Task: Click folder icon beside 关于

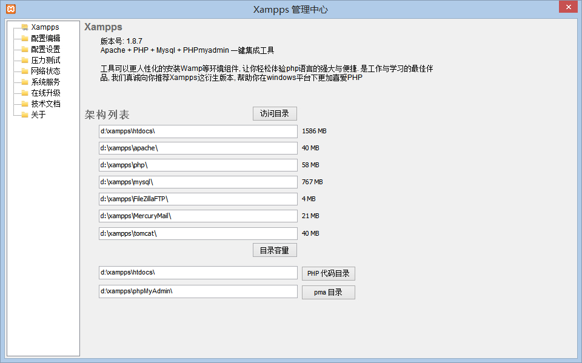Action: click(x=25, y=115)
